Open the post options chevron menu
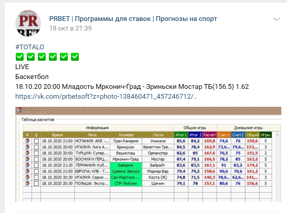Viewport: 287px width, 213px height. 277,19
